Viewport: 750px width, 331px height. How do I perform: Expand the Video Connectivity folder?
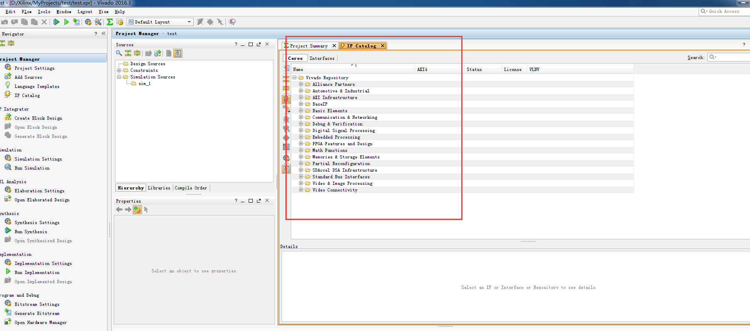point(301,190)
